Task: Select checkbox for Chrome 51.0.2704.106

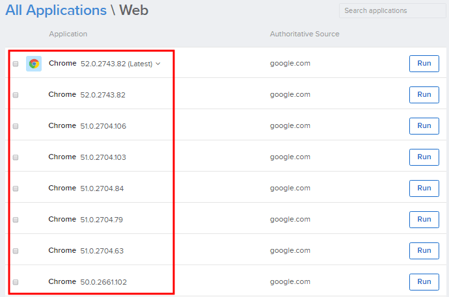Action: (16, 126)
